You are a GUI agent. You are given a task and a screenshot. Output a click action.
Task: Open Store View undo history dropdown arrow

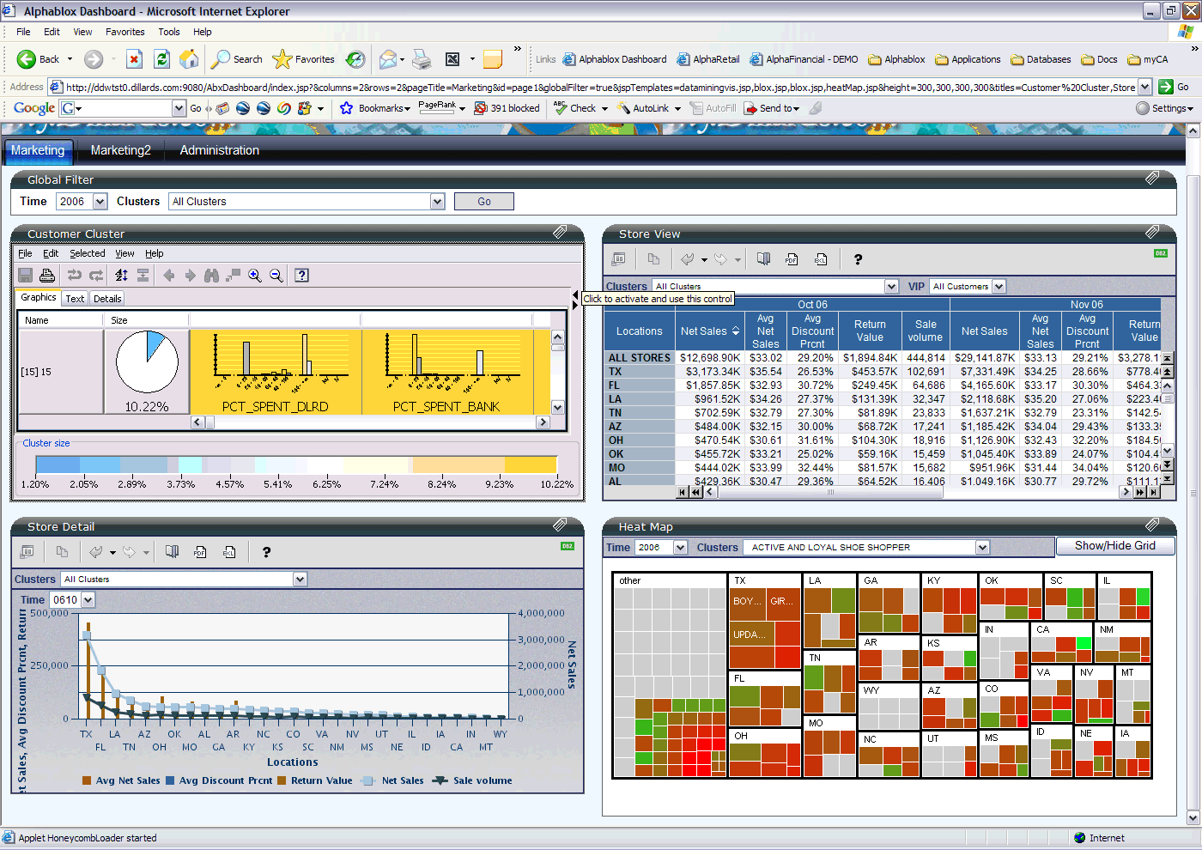704,260
